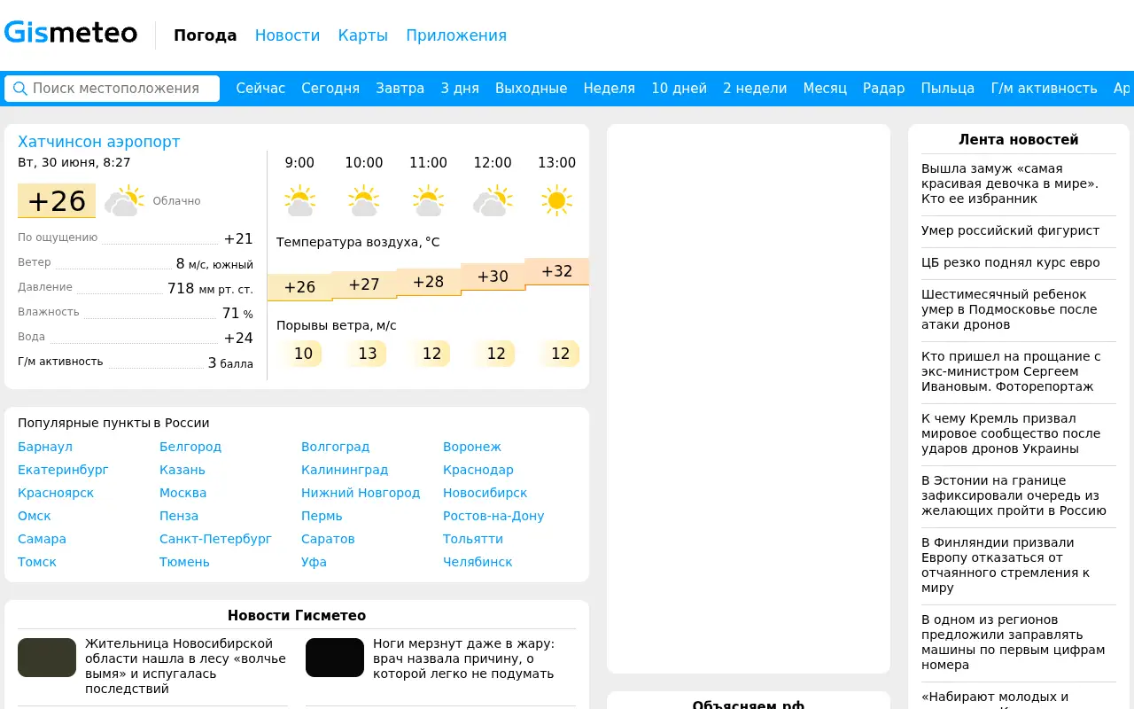Image resolution: width=1134 pixels, height=709 pixels.
Task: Open the cold feet news thumbnail
Action: 335,658
